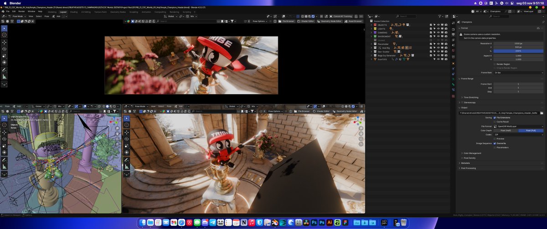The height and width of the screenshot is (229, 547).
Task: Select the Annotate tool in top viewport toolbar
Action: tap(5, 70)
